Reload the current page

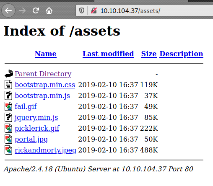[36, 10]
